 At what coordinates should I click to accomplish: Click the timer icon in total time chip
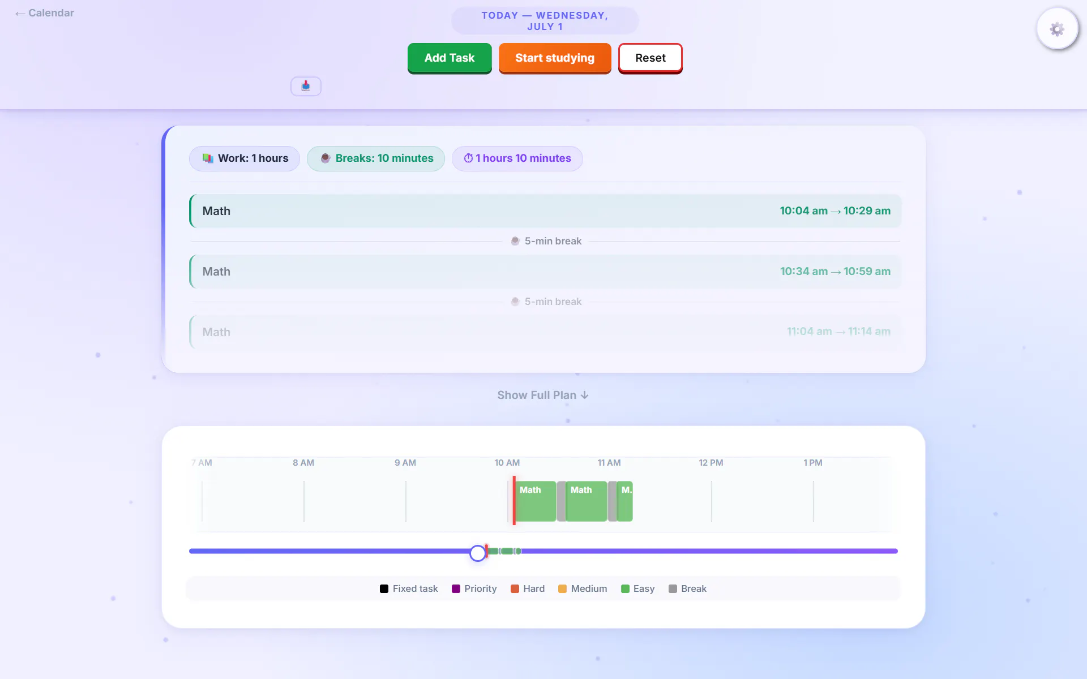point(468,158)
